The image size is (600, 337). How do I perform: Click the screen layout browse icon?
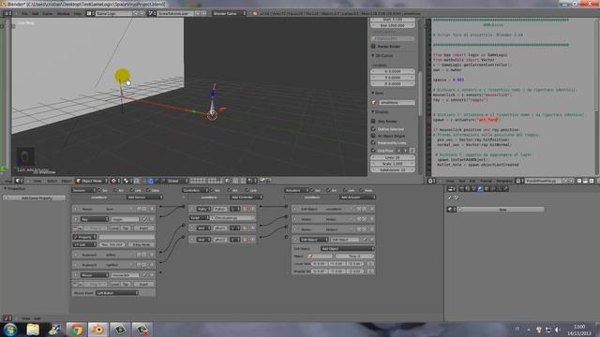(89, 13)
